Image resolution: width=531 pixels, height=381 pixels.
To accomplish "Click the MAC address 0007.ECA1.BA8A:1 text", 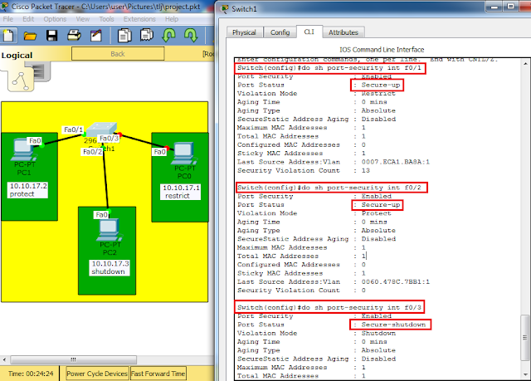I will click(395, 162).
